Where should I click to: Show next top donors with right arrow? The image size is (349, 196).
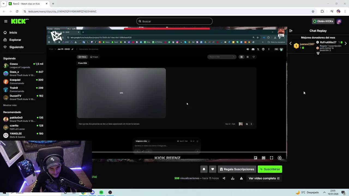[x=346, y=43]
